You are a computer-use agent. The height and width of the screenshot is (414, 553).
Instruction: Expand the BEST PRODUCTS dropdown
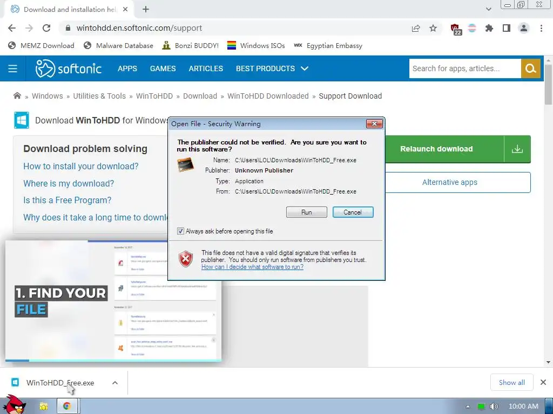272,68
